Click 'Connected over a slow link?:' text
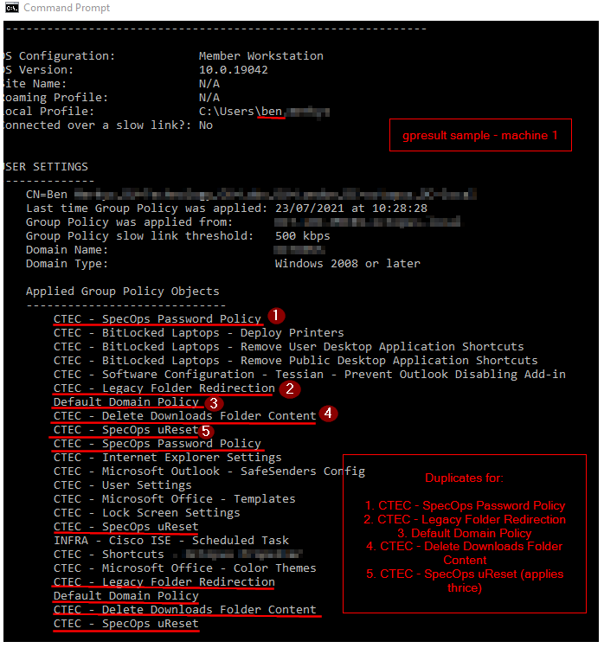The width and height of the screenshot is (604, 648). [x=98, y=125]
